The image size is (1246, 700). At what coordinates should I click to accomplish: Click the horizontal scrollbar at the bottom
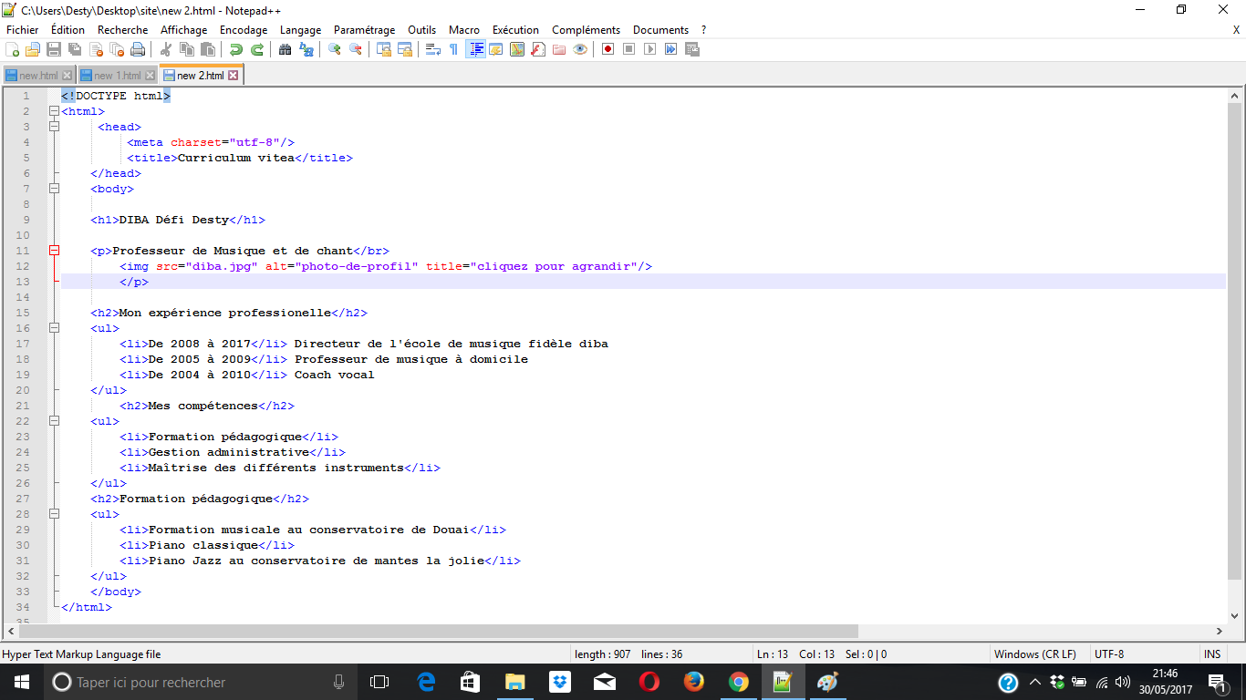click(x=438, y=631)
